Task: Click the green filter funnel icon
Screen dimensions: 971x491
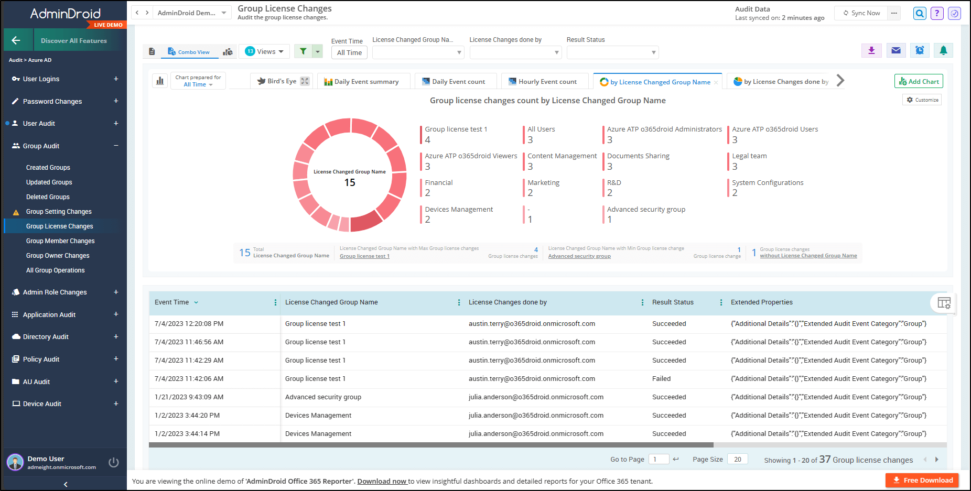Action: (303, 51)
